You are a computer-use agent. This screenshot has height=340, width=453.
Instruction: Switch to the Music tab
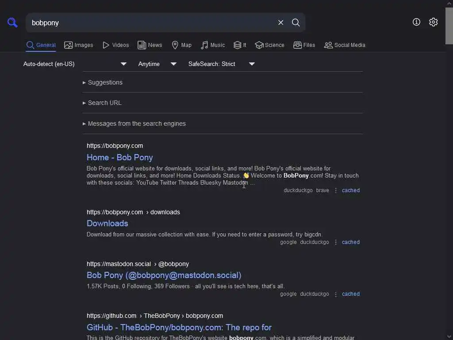(213, 45)
